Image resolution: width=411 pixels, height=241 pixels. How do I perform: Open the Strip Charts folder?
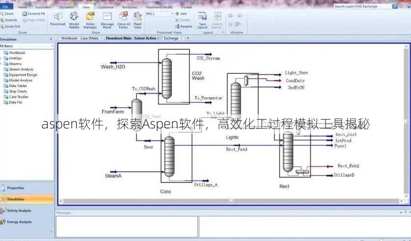coord(15,91)
